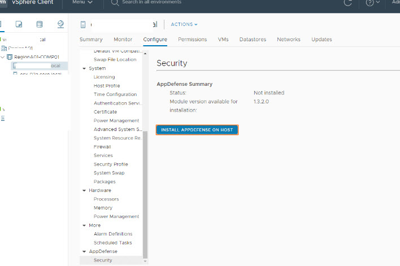
Task: Click the Configure list's scrollbar down arrow
Action: point(145,261)
